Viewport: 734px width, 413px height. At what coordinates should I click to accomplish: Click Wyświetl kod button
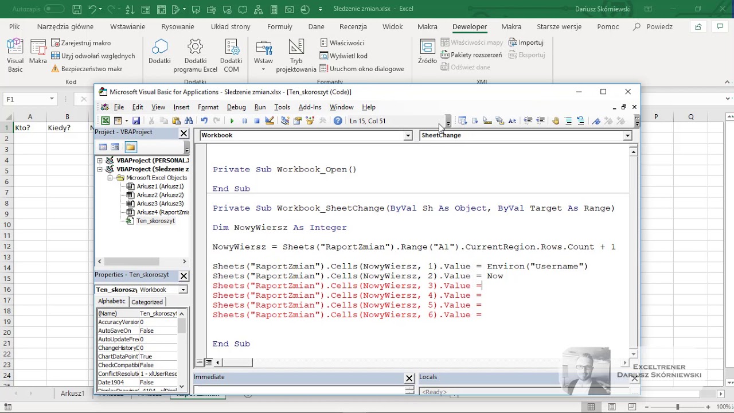pos(343,56)
